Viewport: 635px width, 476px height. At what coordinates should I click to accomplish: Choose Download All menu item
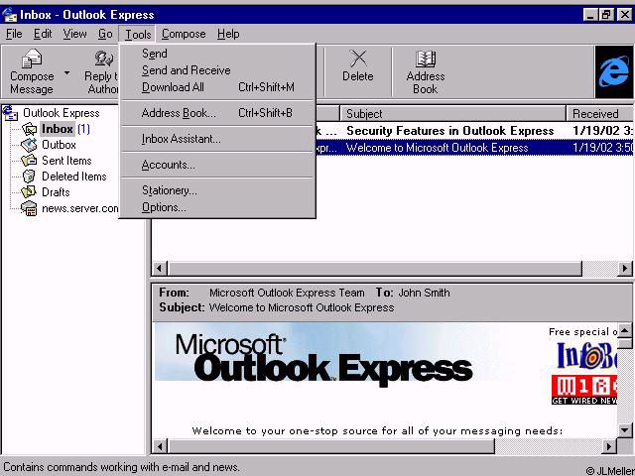(x=217, y=87)
